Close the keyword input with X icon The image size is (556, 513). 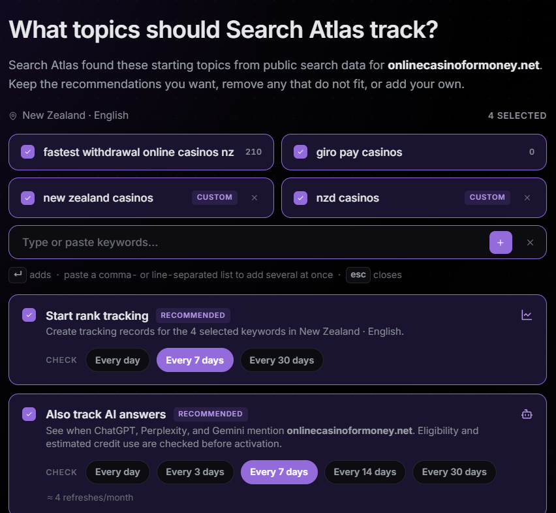[530, 243]
